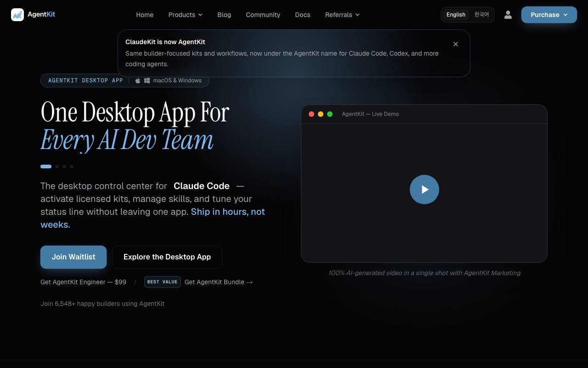Click Explore the Desktop App button

[167, 257]
